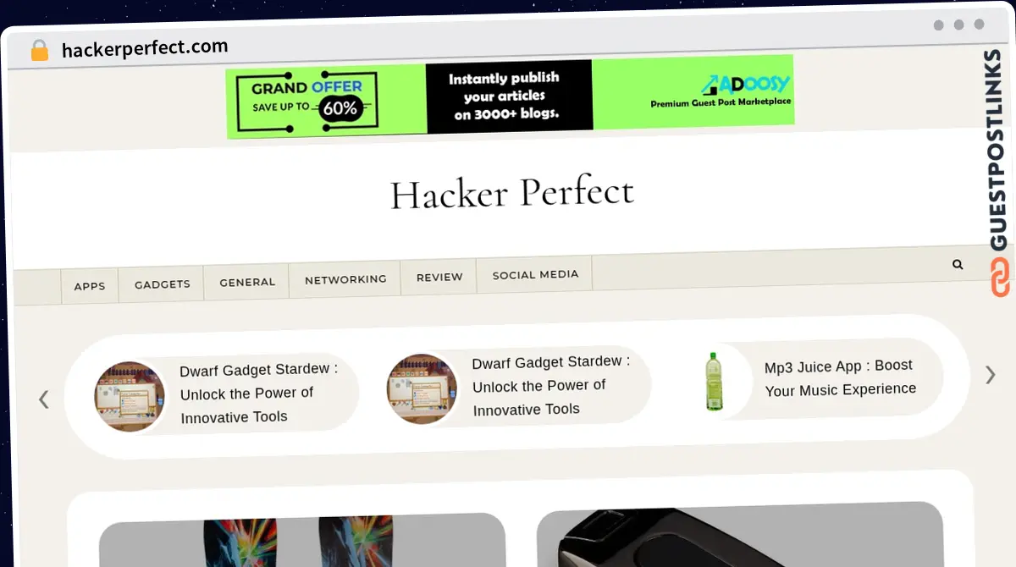Click first Stardew circular thumbnail
The image size is (1016, 567).
tap(130, 396)
